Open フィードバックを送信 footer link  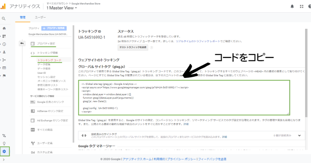pos(212,159)
